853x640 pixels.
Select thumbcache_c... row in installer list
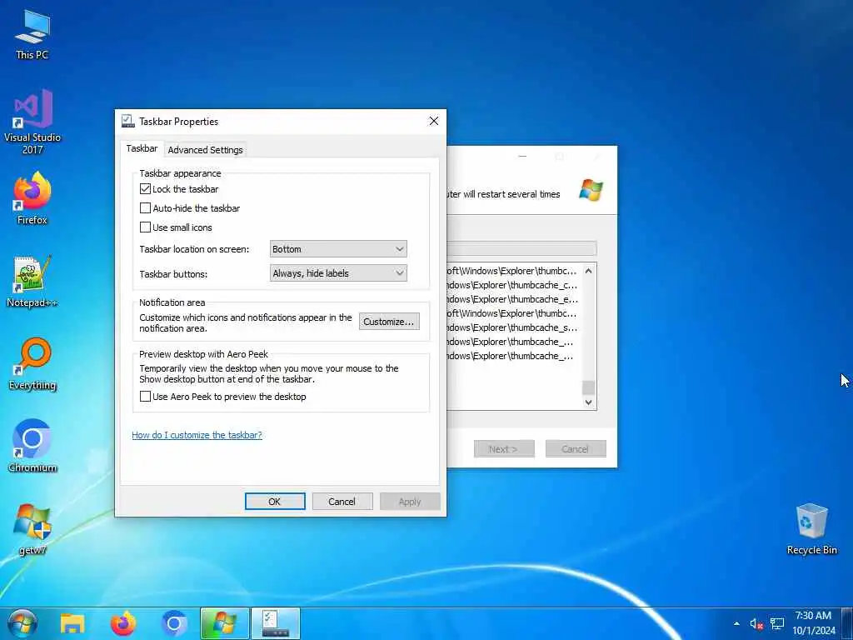512,285
